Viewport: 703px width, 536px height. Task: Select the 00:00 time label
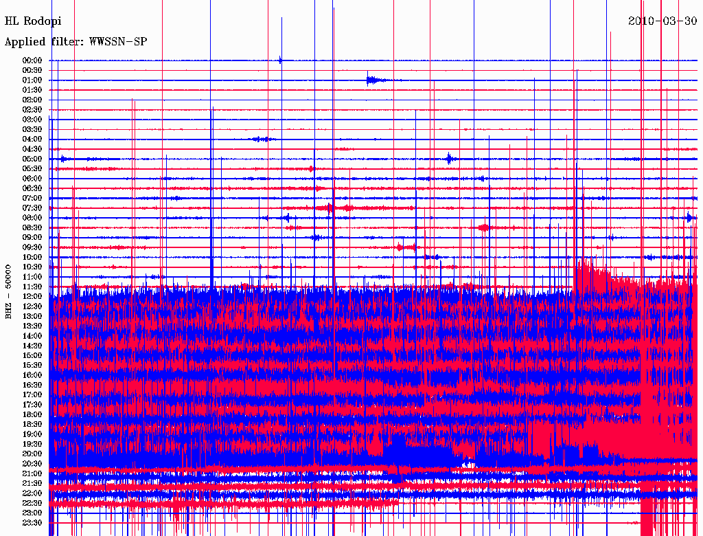point(32,60)
